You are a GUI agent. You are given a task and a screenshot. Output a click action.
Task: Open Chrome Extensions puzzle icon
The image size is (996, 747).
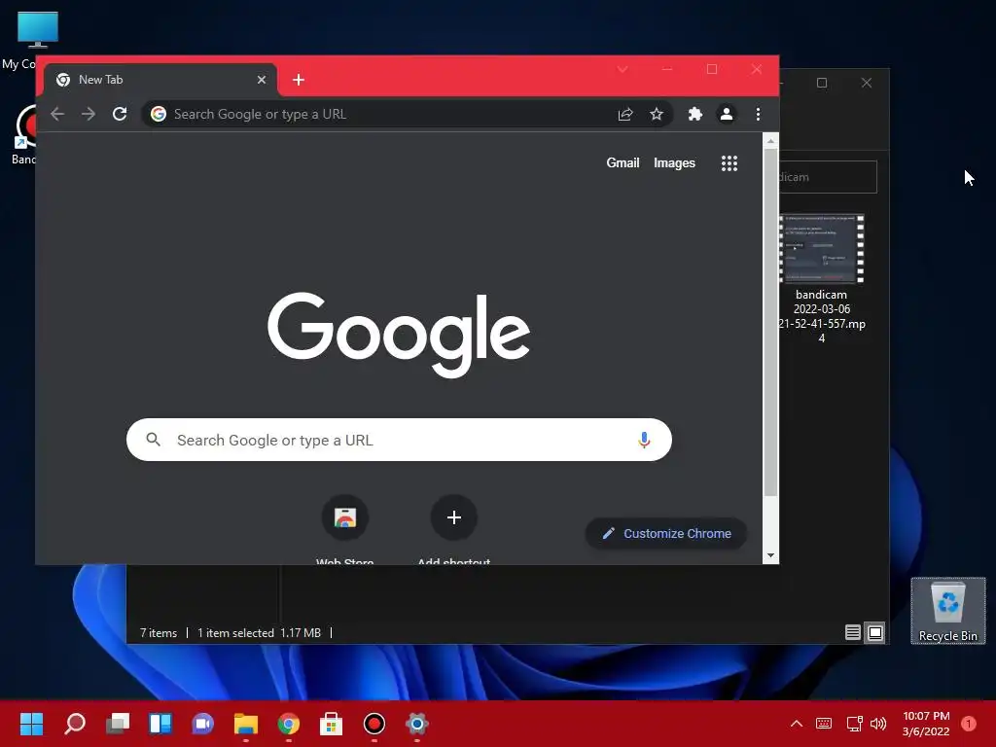click(x=694, y=115)
